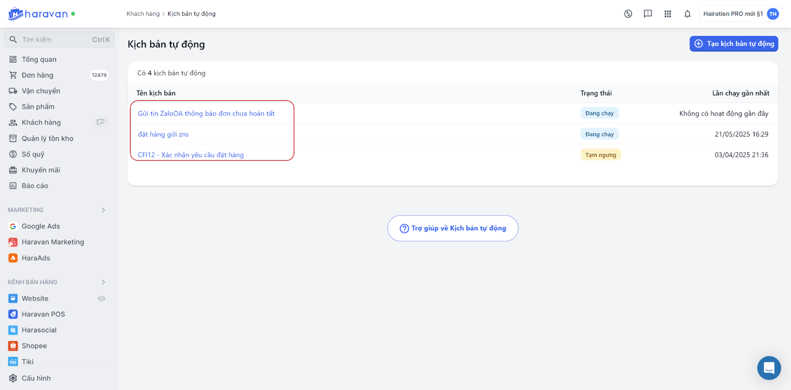Open Cấu hình settings menu
This screenshot has height=390, width=791.
coord(36,378)
